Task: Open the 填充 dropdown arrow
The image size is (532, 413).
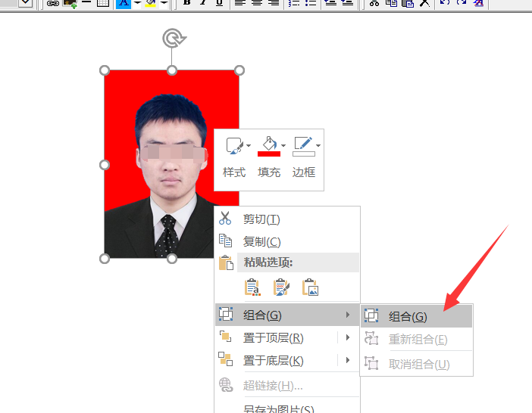Action: (x=283, y=145)
